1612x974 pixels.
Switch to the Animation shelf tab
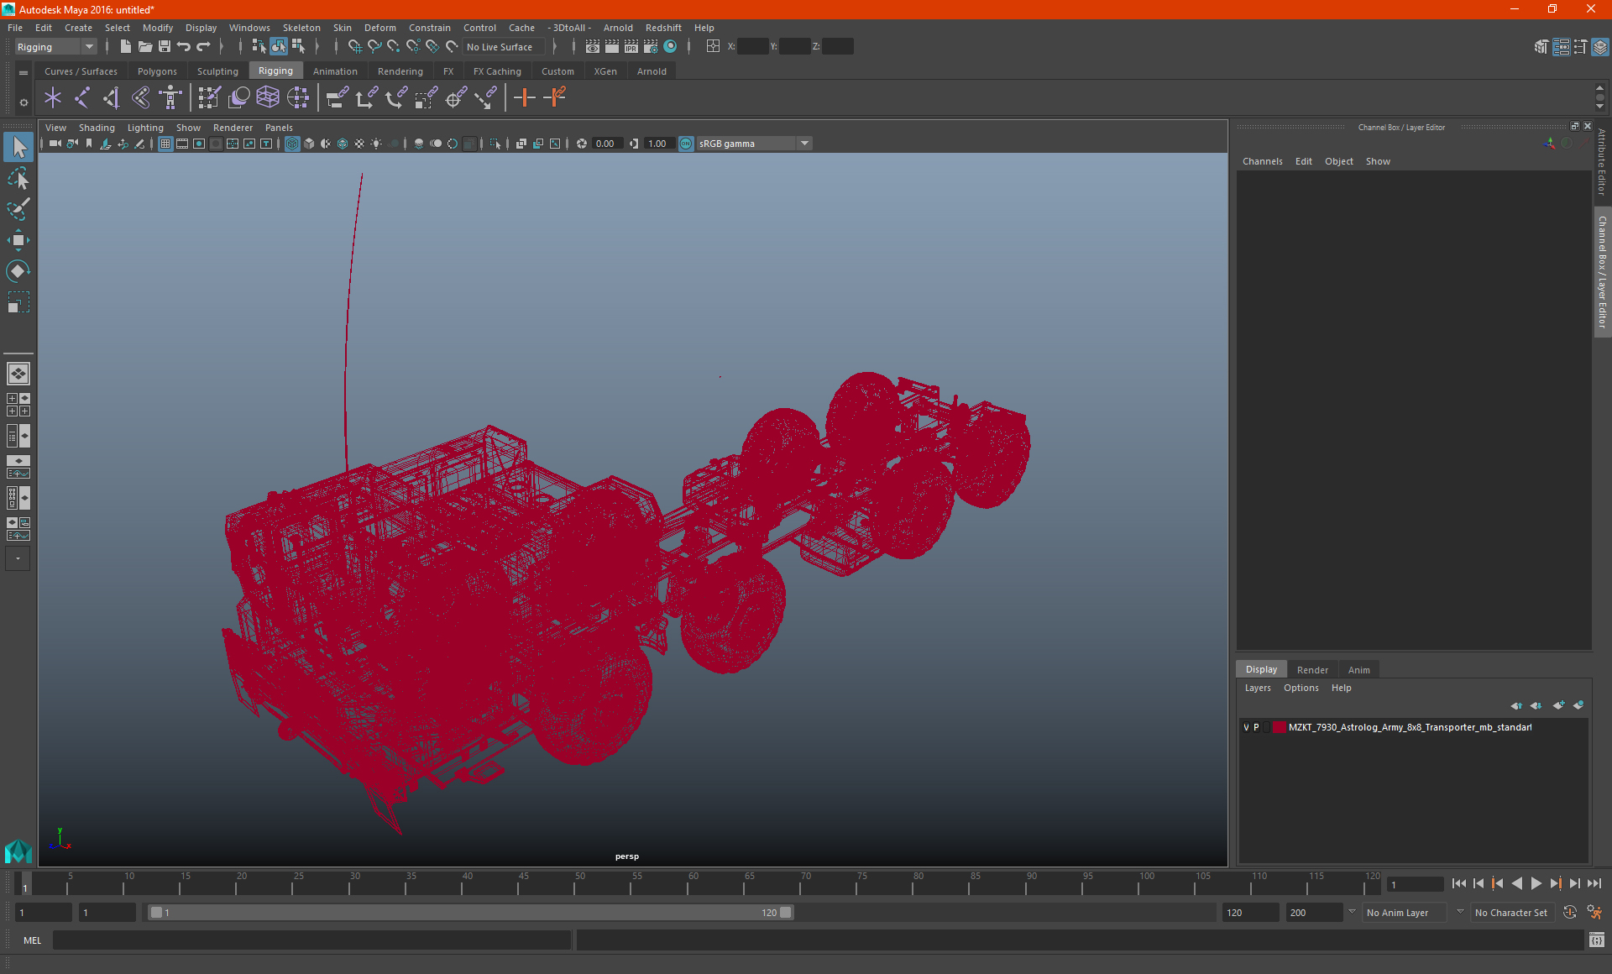point(334,71)
